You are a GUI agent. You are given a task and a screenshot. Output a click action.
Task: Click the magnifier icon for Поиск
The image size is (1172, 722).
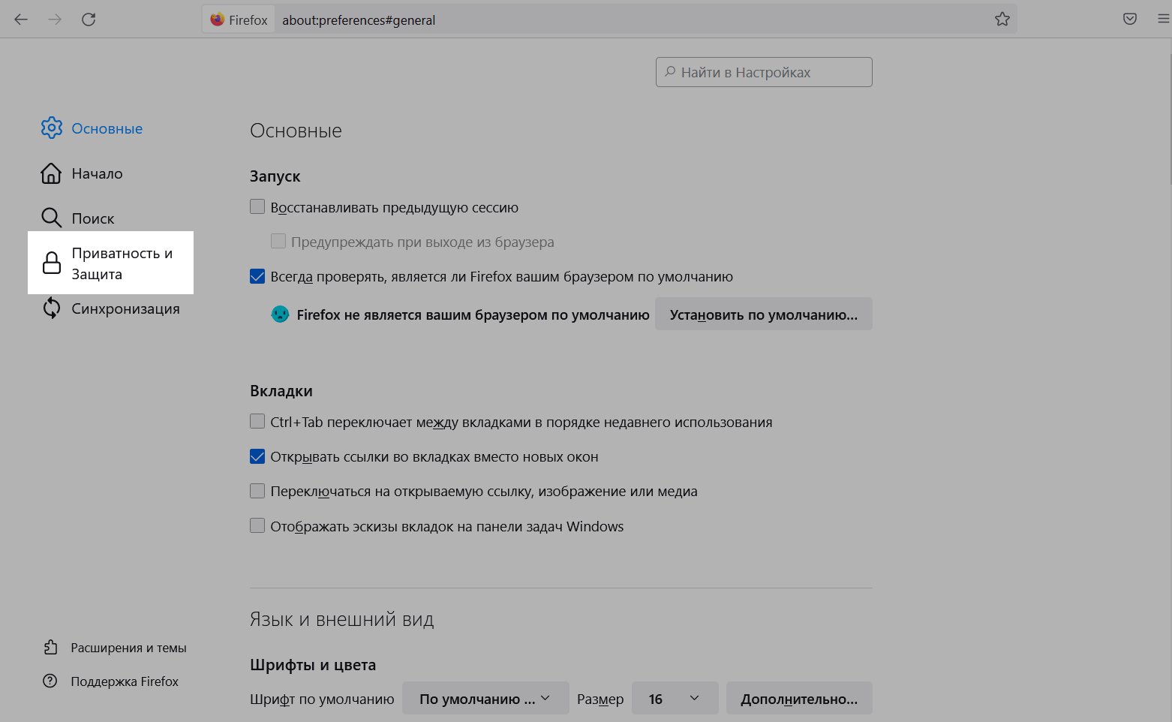[51, 218]
